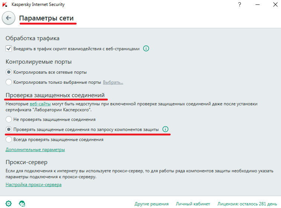The width and height of the screenshot is (281, 208).
Task: Show info for scan on request option
Action: (165, 129)
